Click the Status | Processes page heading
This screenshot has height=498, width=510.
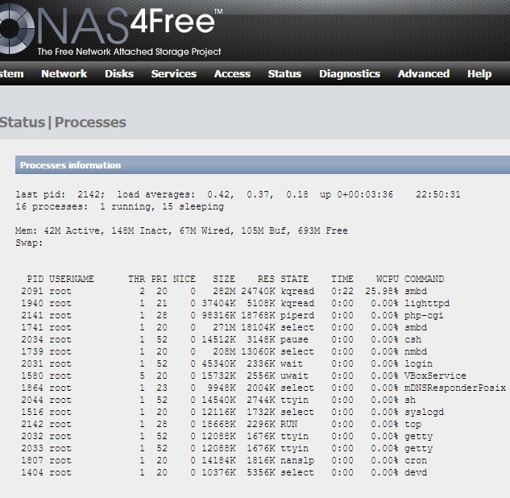tap(63, 122)
